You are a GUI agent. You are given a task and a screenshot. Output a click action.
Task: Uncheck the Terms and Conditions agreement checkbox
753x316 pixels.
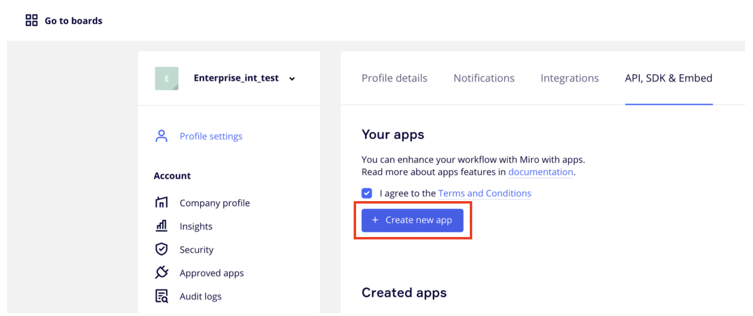click(367, 193)
